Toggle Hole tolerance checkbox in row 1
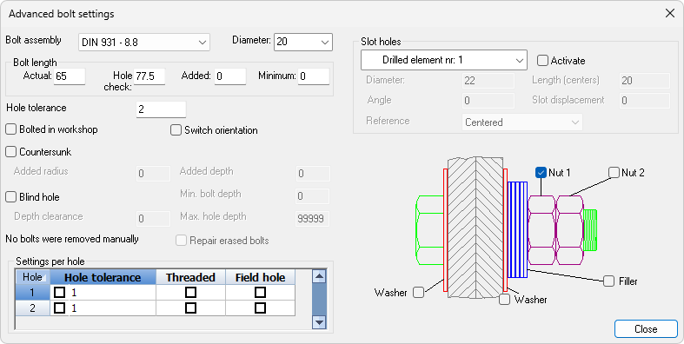This screenshot has height=344, width=684. [59, 292]
